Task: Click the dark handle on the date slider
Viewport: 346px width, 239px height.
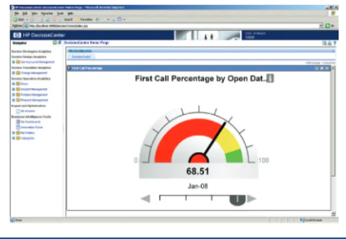Action: click(x=237, y=200)
